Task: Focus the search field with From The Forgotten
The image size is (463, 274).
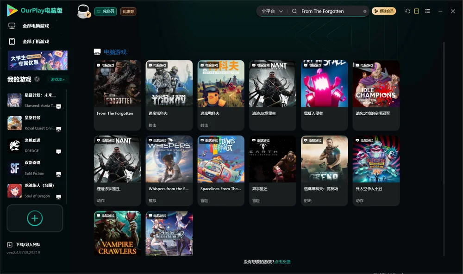Action: click(331, 11)
